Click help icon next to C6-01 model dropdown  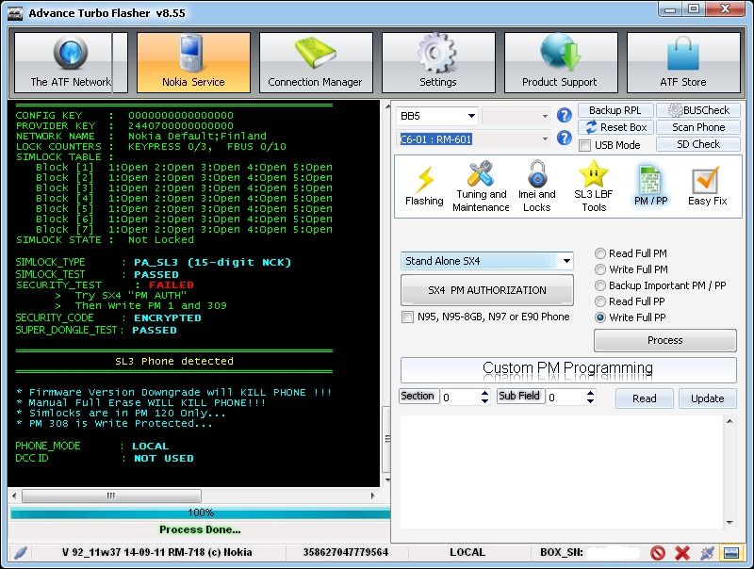tap(564, 138)
